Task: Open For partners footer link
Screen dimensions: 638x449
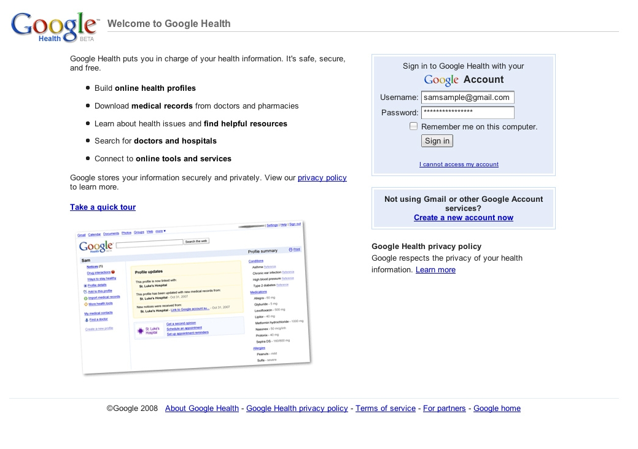Action: pos(445,409)
